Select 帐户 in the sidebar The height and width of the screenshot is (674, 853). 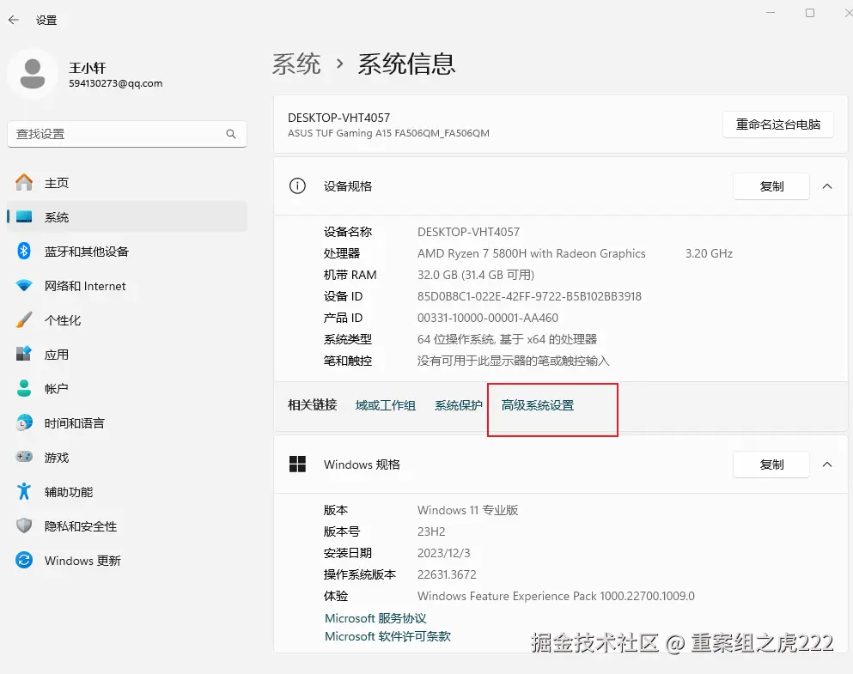(x=127, y=389)
